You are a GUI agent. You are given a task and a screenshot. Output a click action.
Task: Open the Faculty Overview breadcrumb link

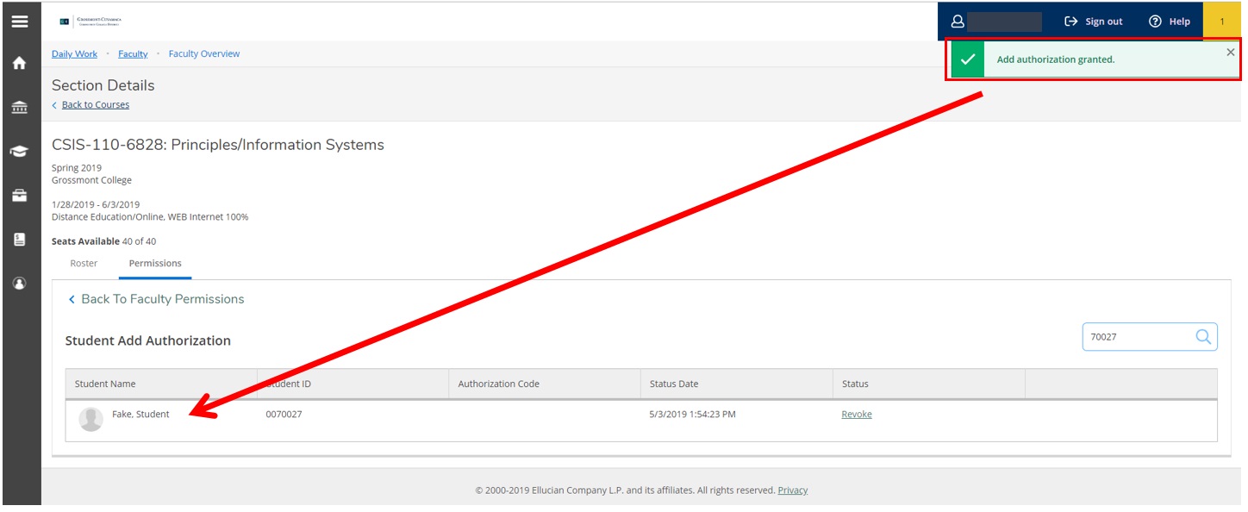[203, 53]
